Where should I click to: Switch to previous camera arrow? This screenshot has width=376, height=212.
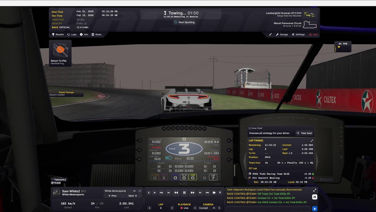[195, 208]
